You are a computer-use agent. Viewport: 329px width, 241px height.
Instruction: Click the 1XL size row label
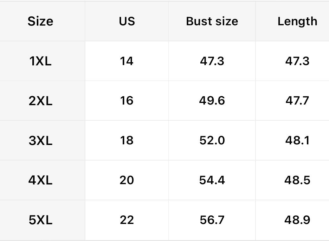[x=40, y=61]
